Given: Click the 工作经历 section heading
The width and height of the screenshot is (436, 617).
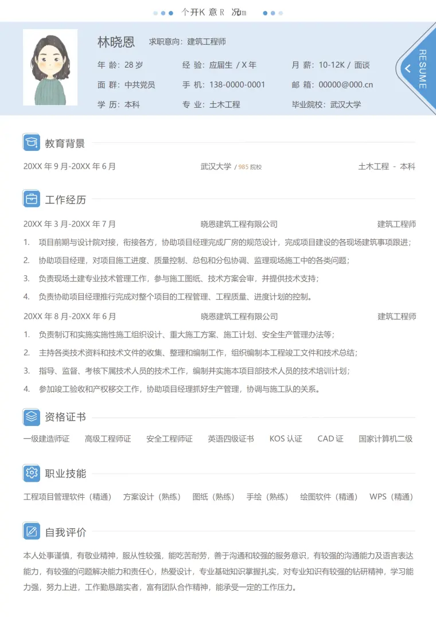Looking at the screenshot, I should click(65, 200).
